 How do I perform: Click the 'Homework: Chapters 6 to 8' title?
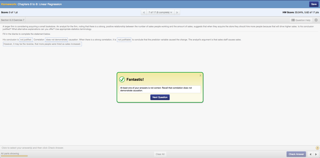point(31,4)
